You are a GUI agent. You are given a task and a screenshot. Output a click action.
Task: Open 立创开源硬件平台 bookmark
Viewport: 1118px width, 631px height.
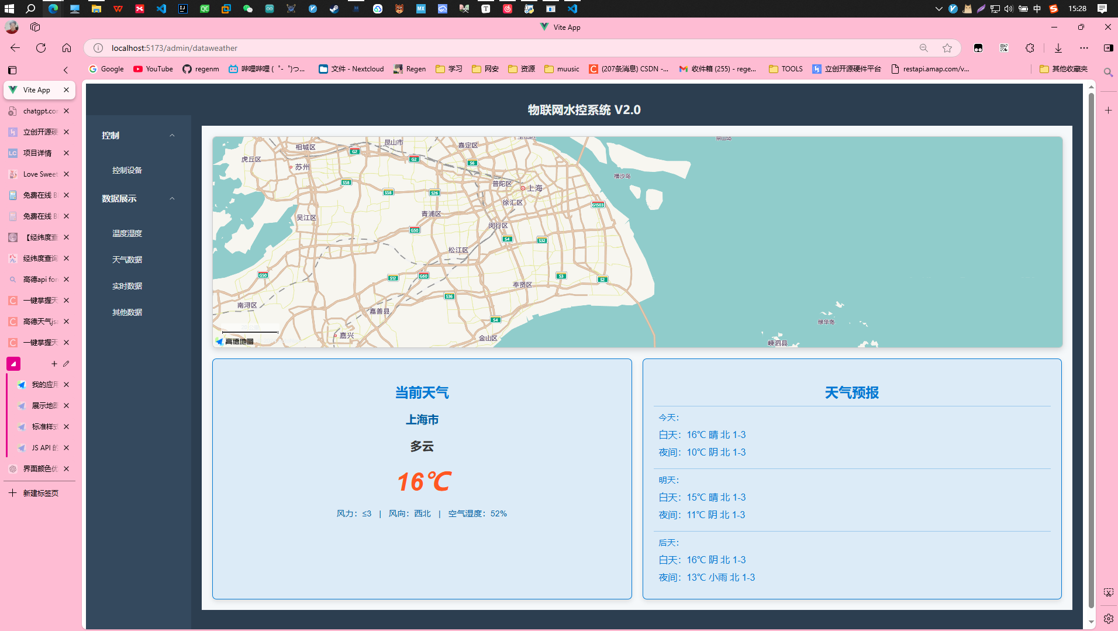(847, 68)
